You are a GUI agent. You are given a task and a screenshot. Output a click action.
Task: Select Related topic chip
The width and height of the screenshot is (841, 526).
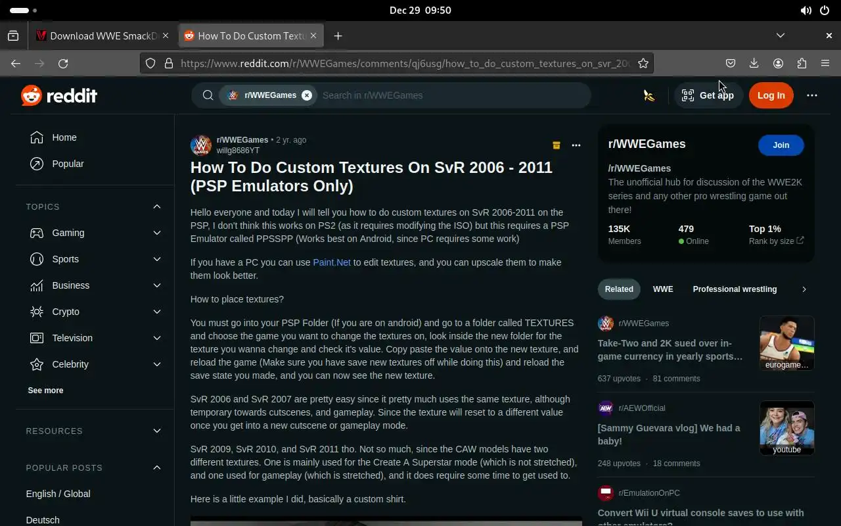point(619,289)
